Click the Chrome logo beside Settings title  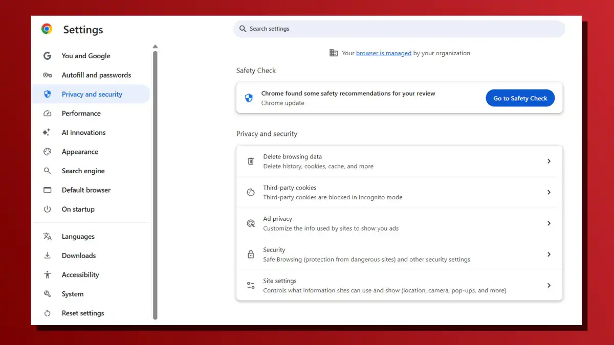(x=47, y=29)
